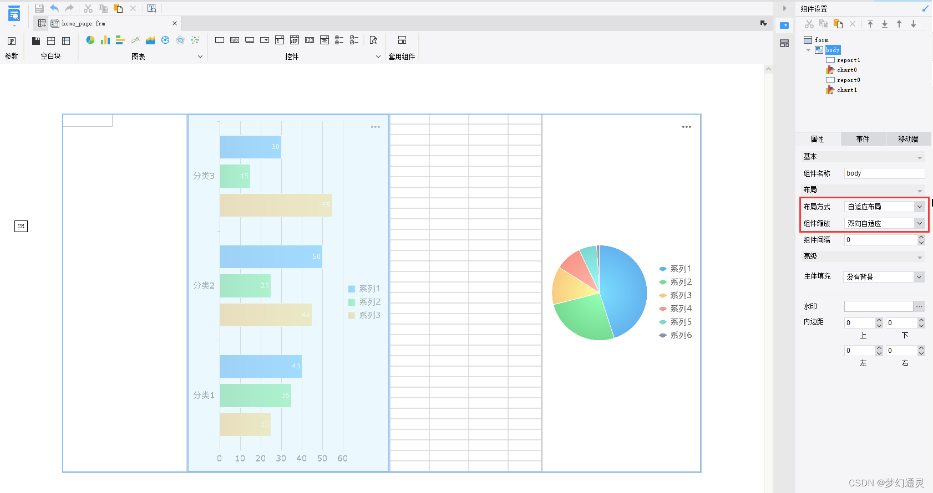Screen dimensions: 933x493
Task: Move component to top in settings panel
Action: tap(870, 24)
